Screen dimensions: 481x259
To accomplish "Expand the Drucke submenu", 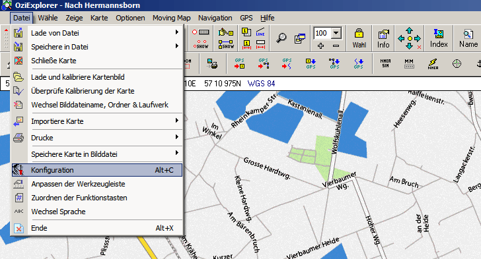I will coord(97,138).
